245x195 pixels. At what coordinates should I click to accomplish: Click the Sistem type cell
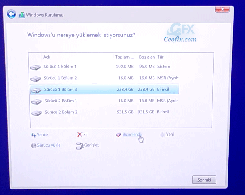tap(164, 67)
